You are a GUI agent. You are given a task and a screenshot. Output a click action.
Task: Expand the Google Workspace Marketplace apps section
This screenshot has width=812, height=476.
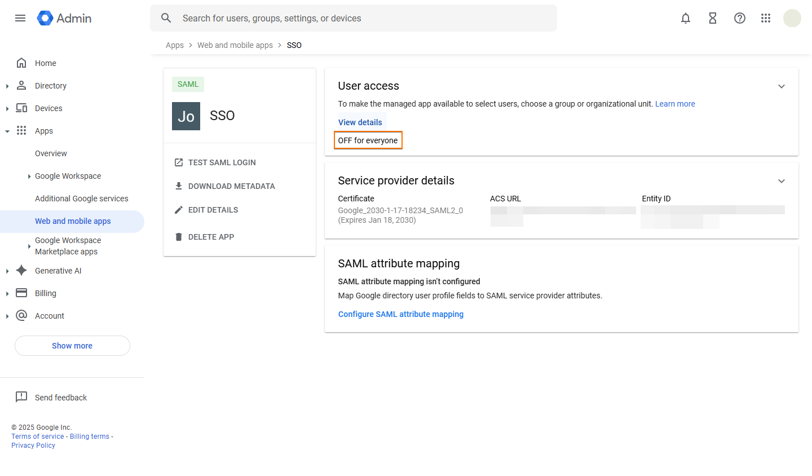tap(29, 246)
